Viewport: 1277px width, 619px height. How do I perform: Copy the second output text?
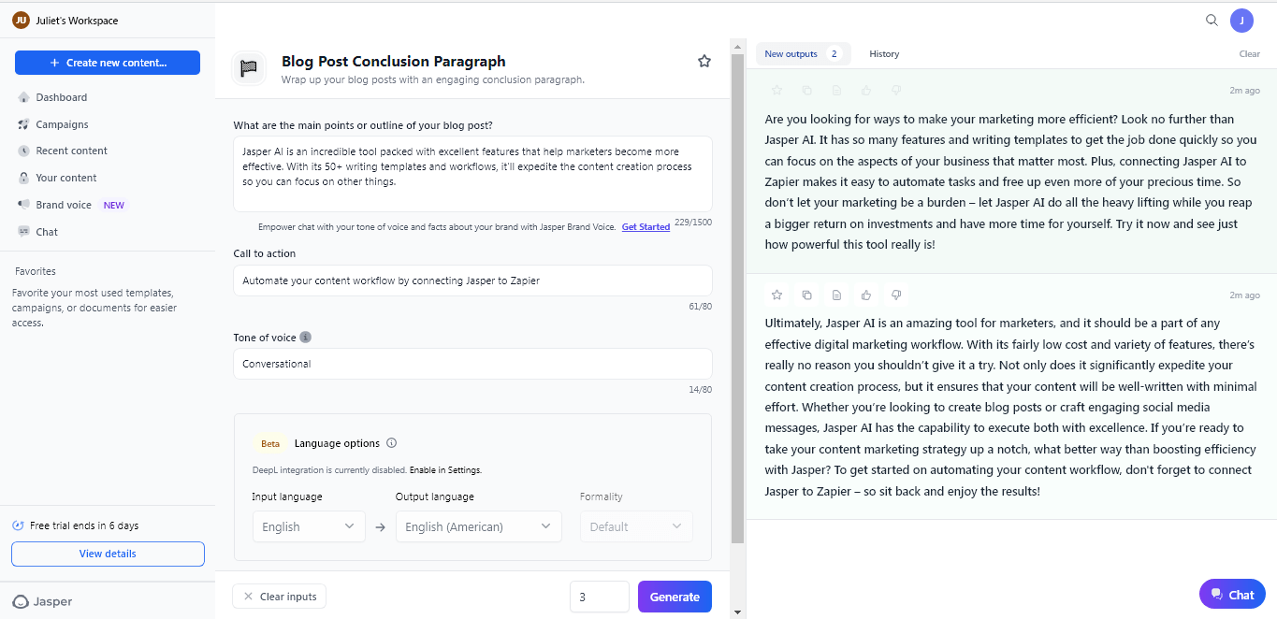coord(806,295)
